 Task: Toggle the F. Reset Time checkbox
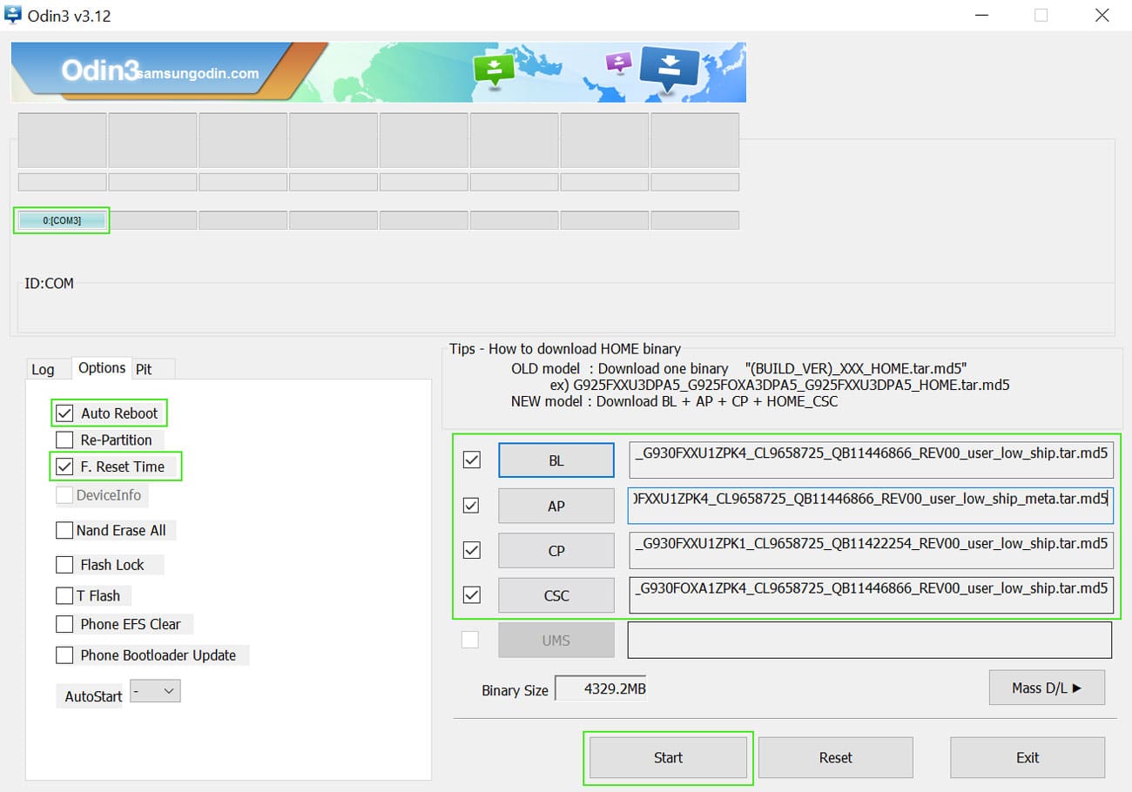click(x=64, y=466)
